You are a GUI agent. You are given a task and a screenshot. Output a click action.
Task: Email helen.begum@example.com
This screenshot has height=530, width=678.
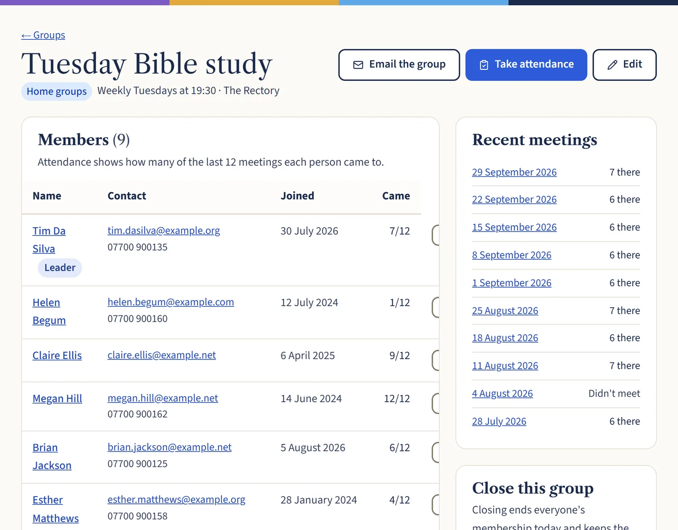[x=170, y=302]
